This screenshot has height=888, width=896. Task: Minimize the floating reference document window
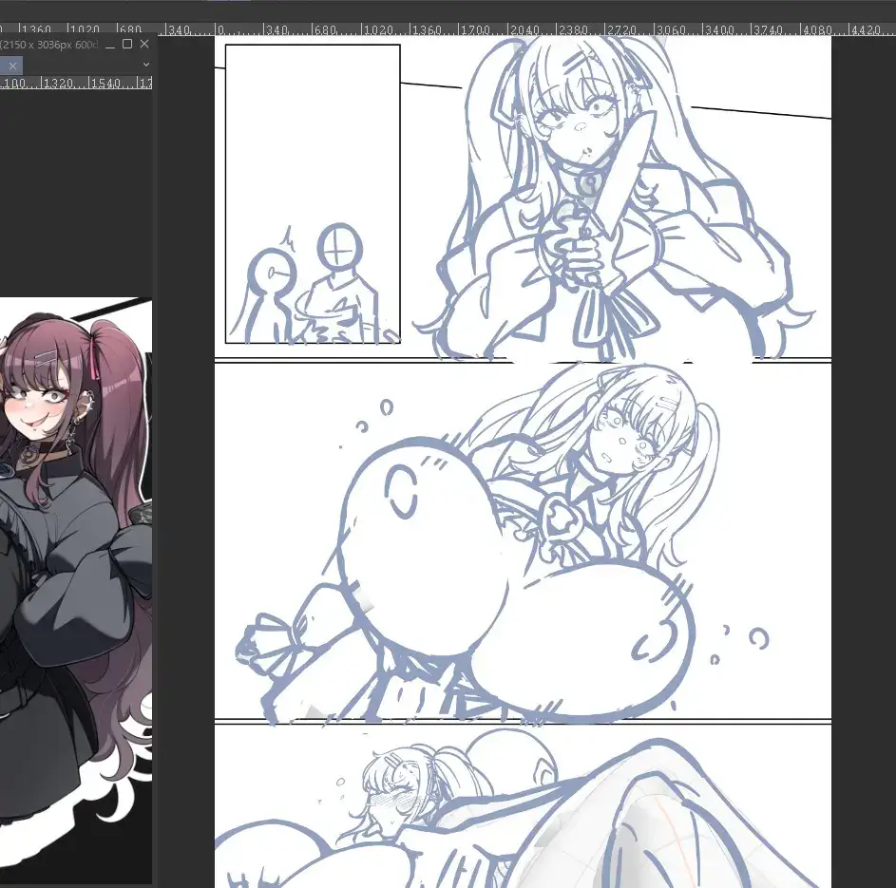109,45
